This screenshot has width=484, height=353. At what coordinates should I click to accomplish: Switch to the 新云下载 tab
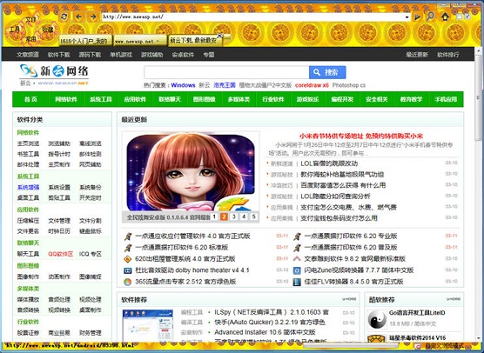195,41
